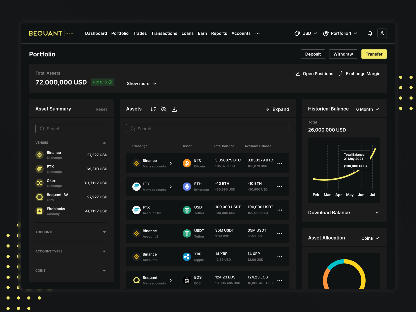Expand the ACCOUNT TYPES filter section
Screen dimensions: 416x312
(104, 251)
